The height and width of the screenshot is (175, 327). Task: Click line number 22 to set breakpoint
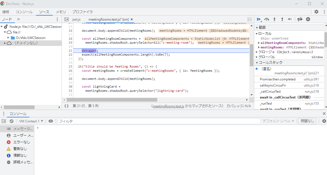(x=70, y=55)
